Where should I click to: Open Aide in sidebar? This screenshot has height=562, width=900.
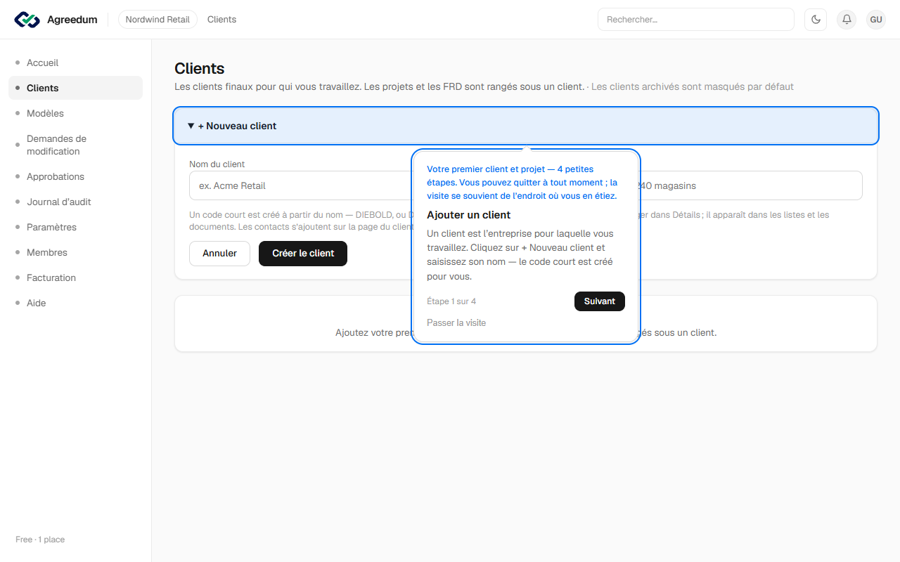coord(75,303)
